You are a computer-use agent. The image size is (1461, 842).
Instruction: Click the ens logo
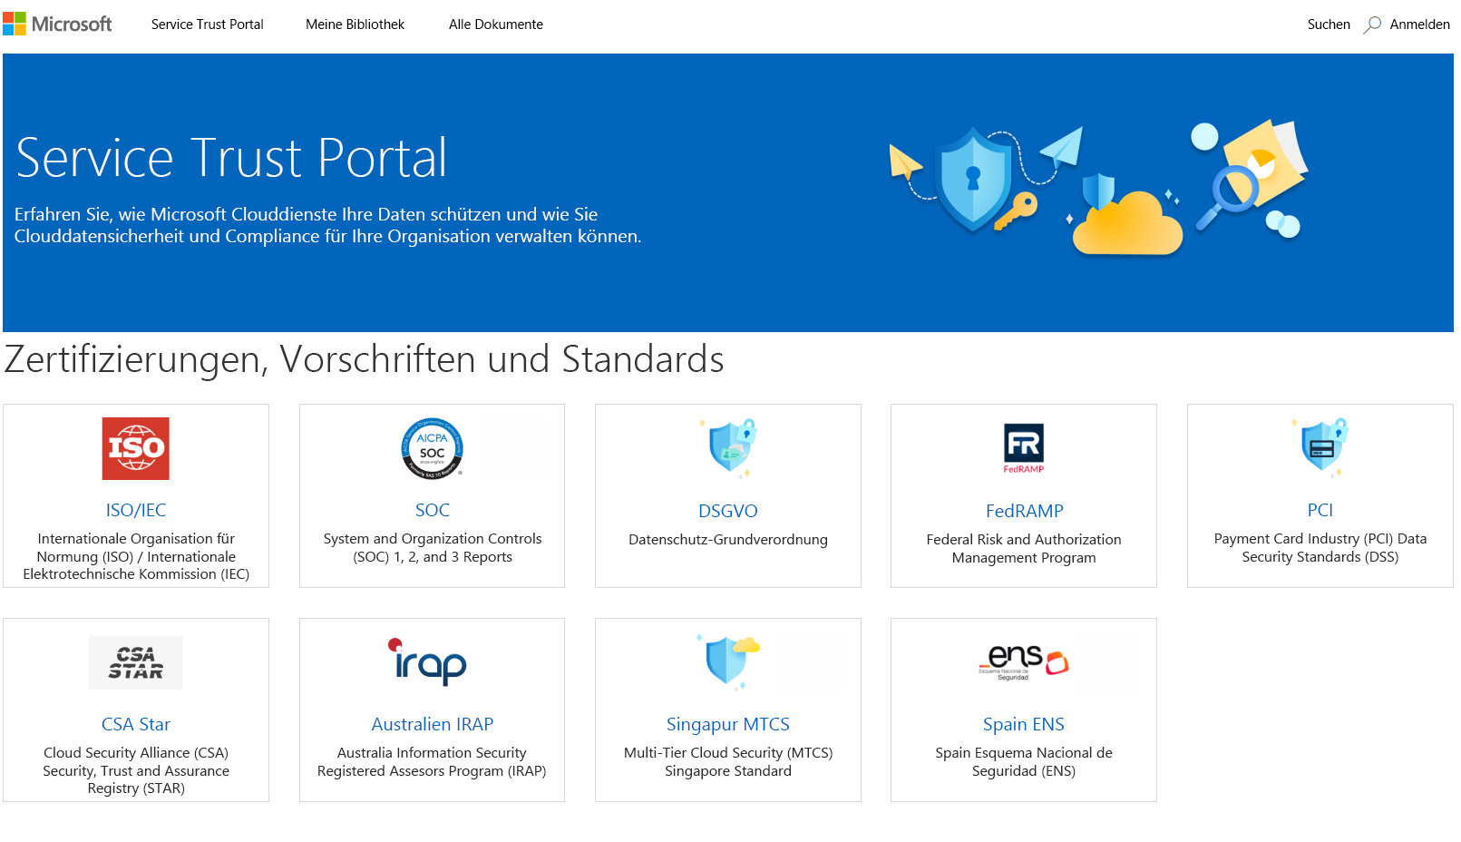click(1024, 661)
